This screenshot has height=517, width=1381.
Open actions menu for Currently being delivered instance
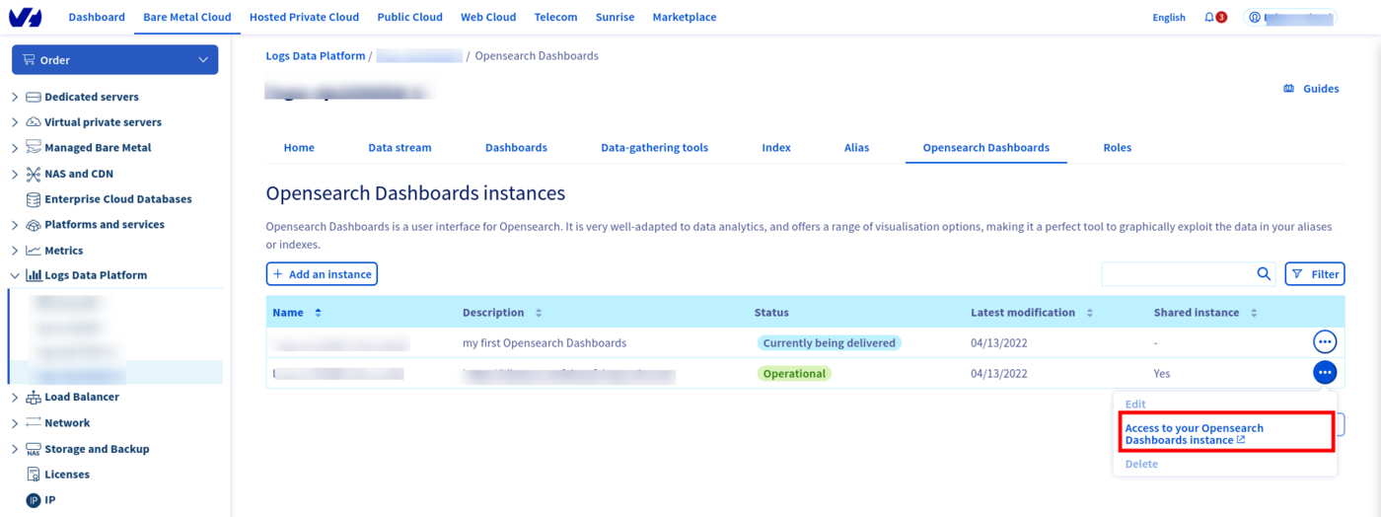click(x=1325, y=342)
